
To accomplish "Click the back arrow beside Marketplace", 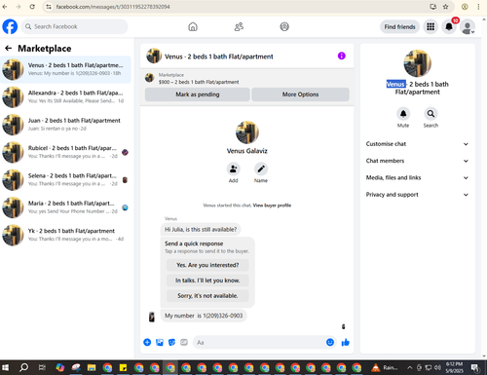I will tap(8, 49).
